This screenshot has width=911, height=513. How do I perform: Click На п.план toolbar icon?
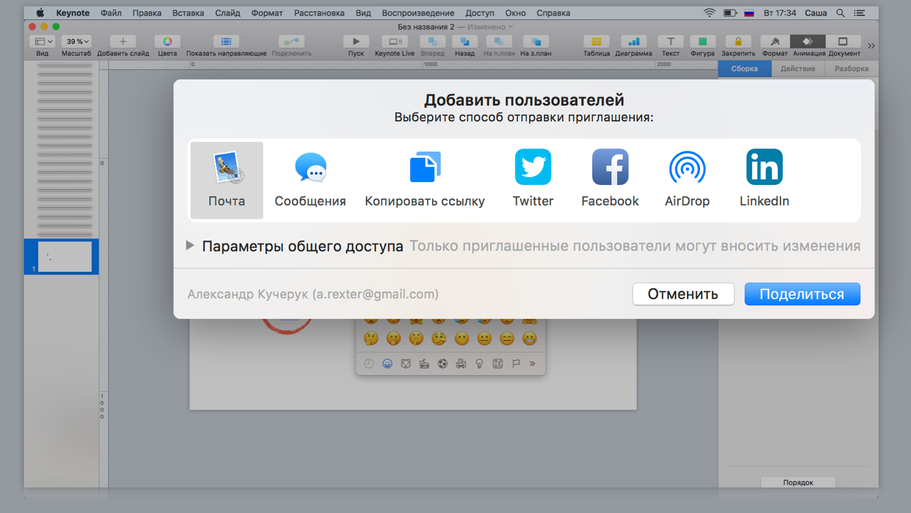[499, 41]
